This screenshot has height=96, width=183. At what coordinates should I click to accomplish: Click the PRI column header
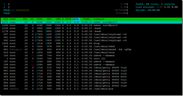click(25, 19)
